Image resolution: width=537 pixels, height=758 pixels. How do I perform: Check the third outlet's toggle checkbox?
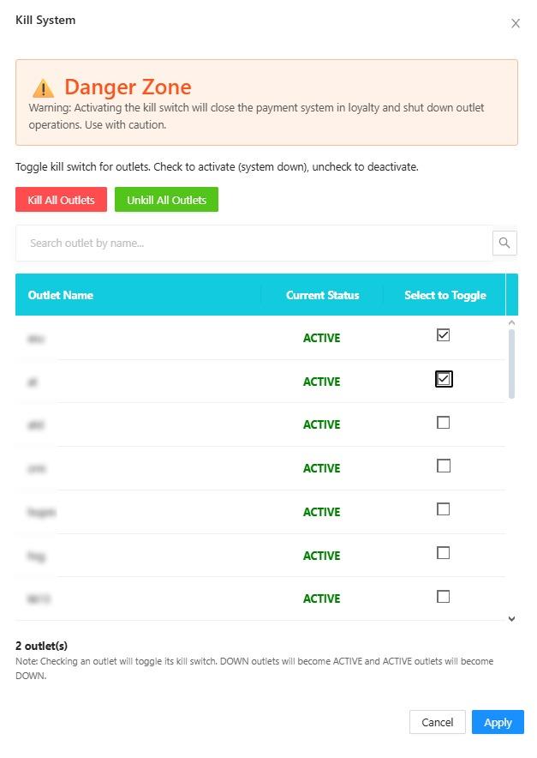click(443, 423)
